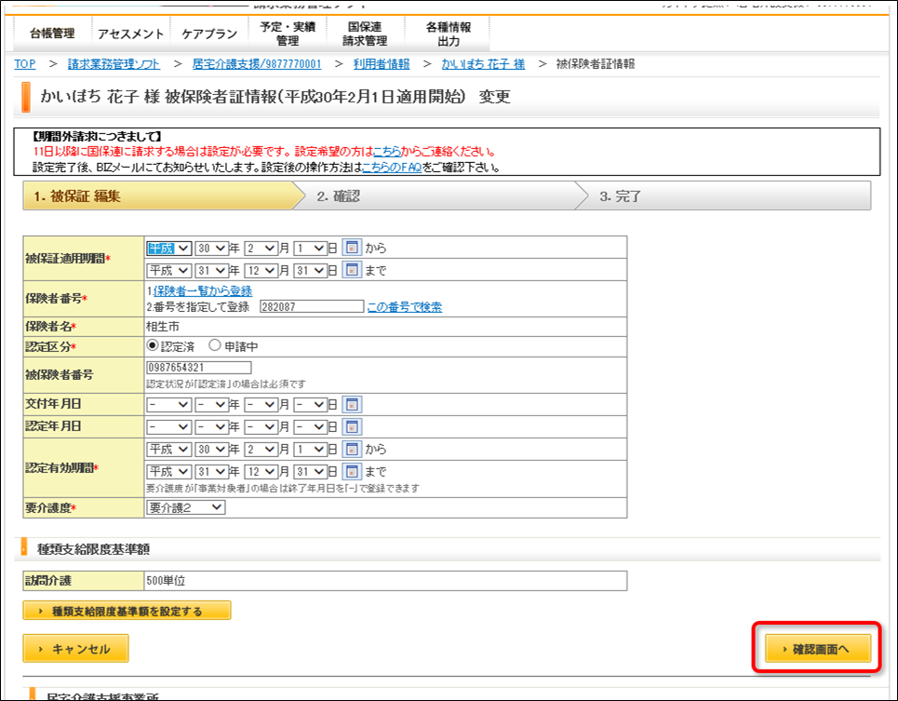This screenshot has width=898, height=701.
Task: Open the 台帳管理 menu
Action: [x=52, y=34]
